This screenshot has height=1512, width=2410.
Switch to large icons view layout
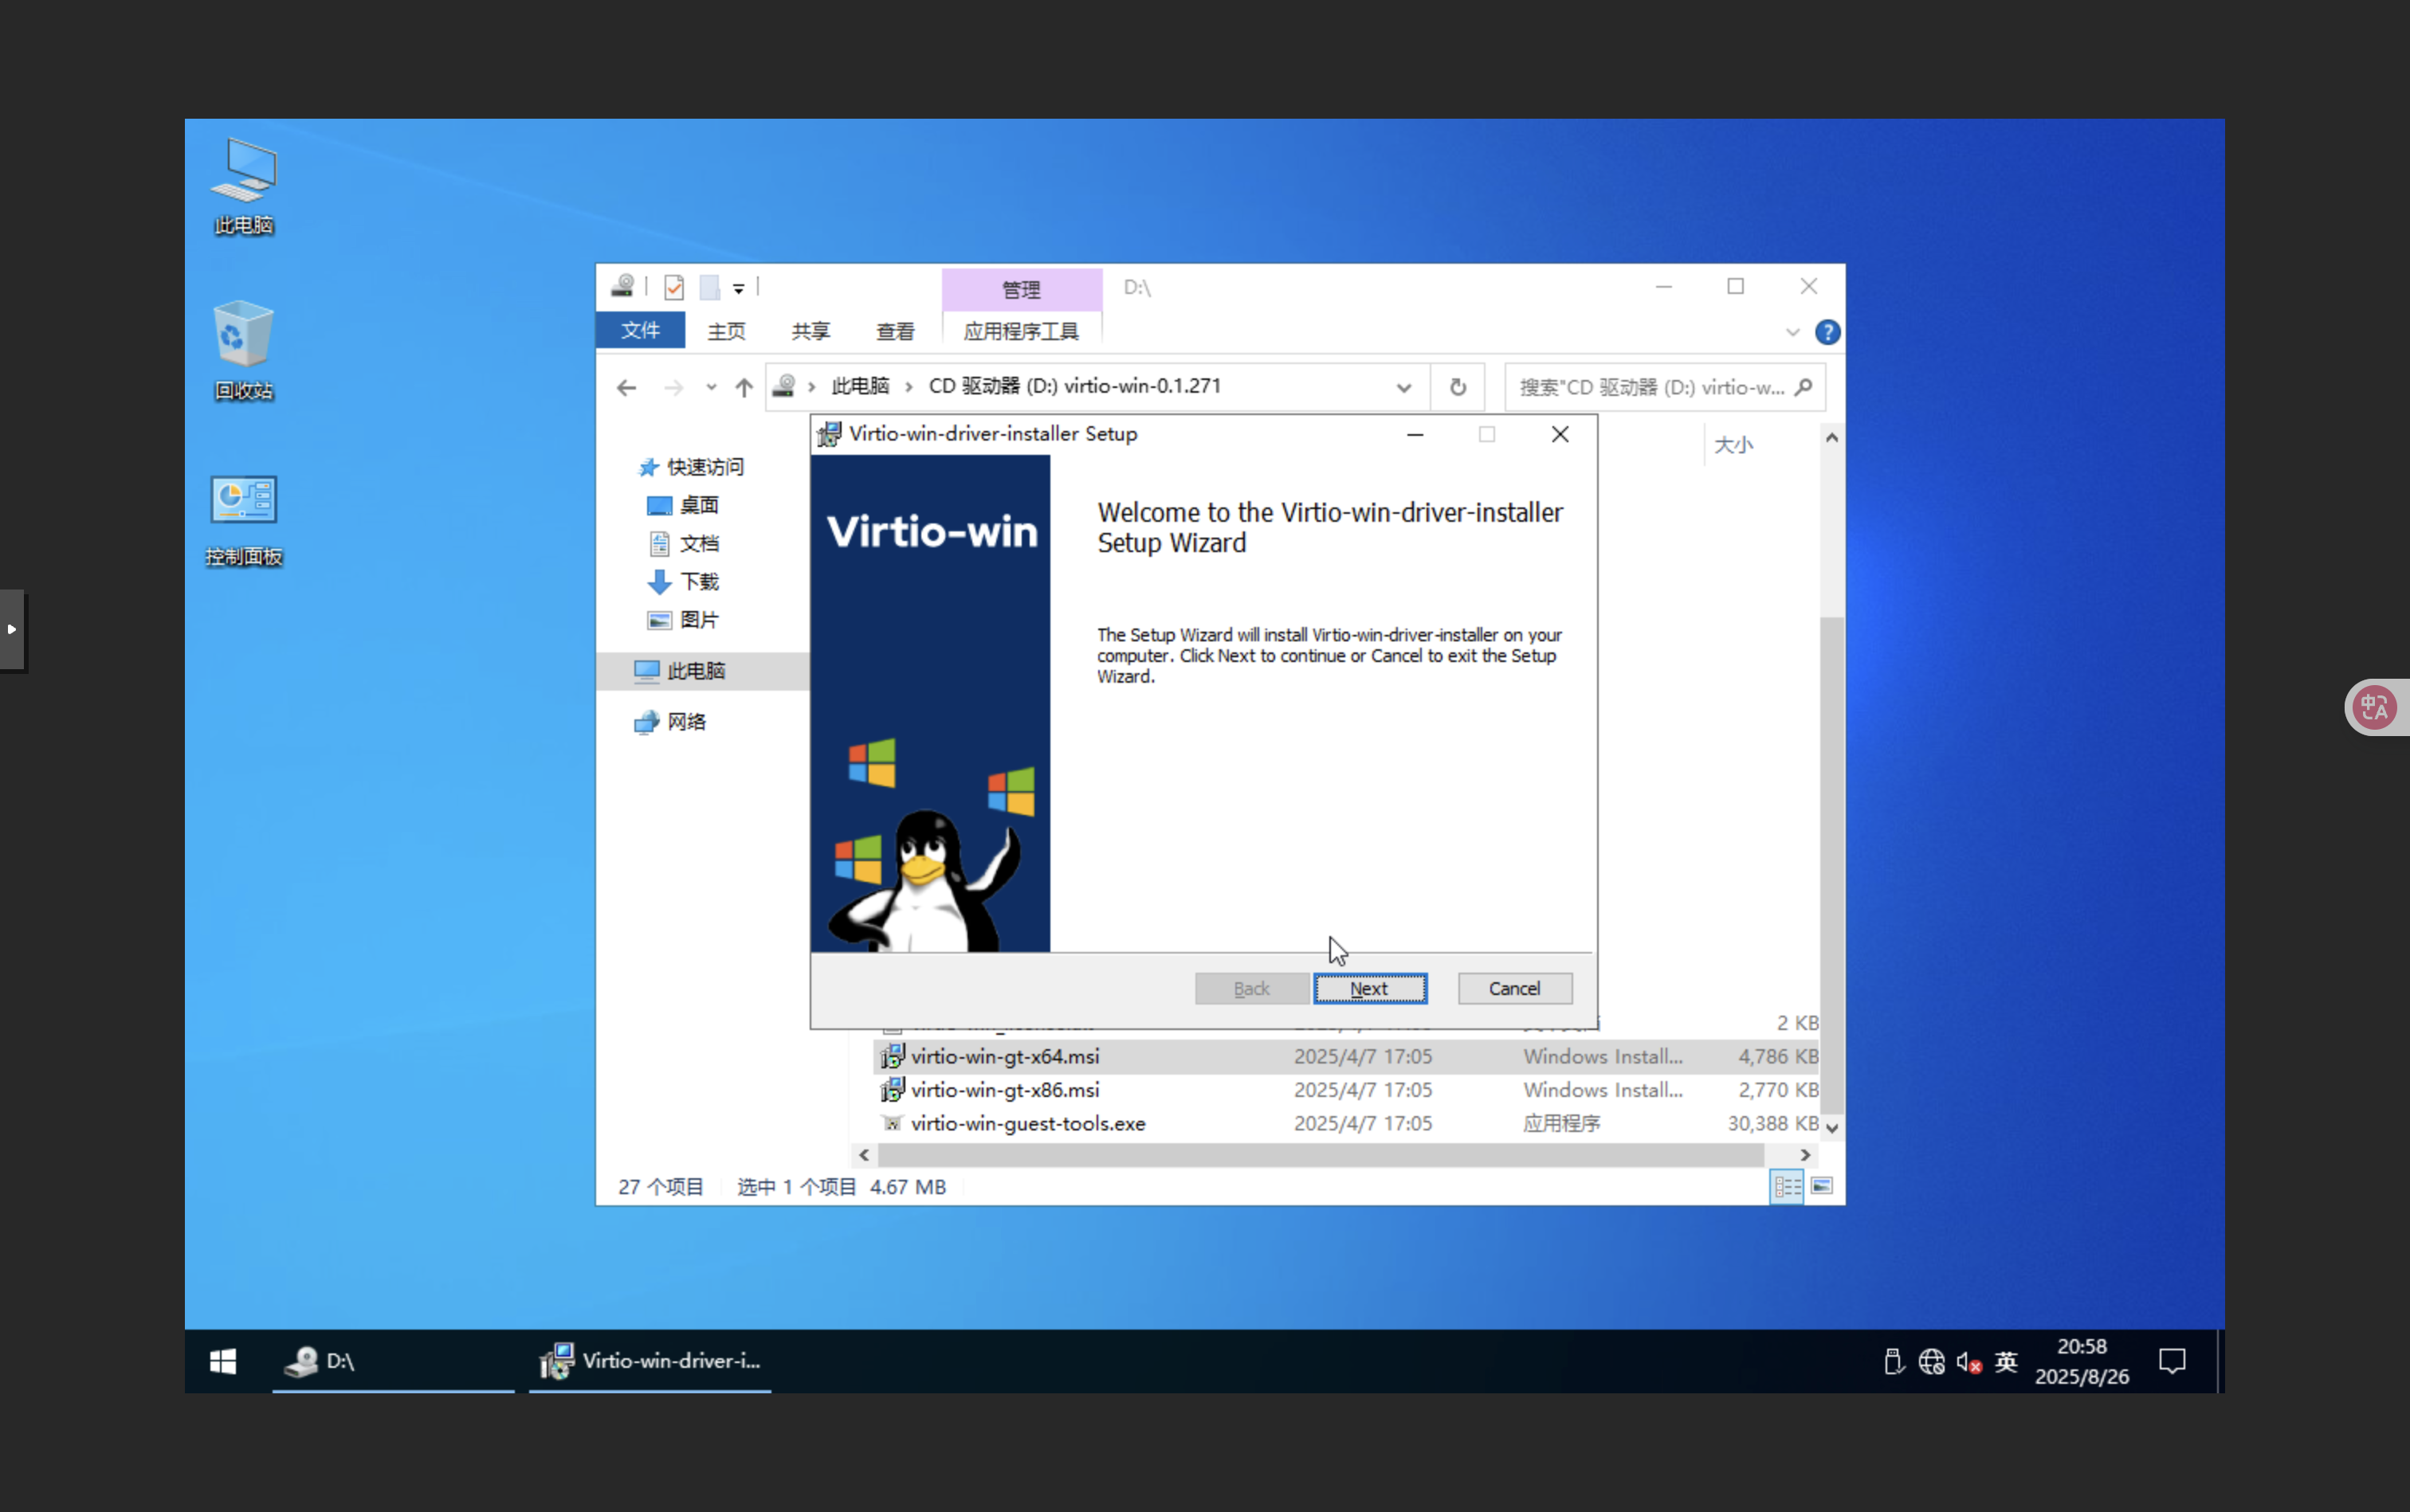pos(1822,1187)
